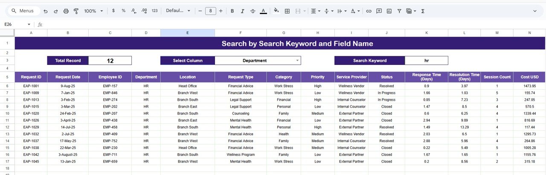The width and height of the screenshot is (546, 175).
Task: Select the column E header
Action: (188, 33)
